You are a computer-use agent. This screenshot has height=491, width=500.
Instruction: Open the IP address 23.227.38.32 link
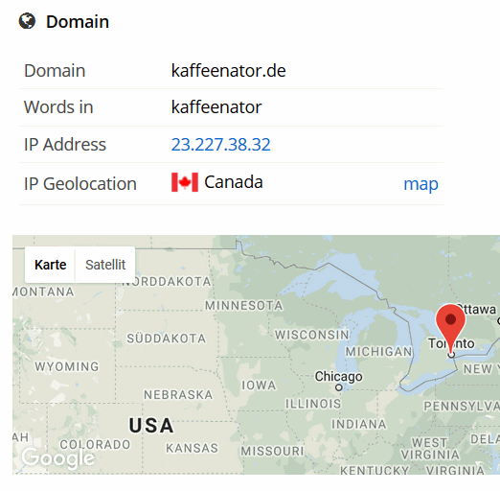220,145
